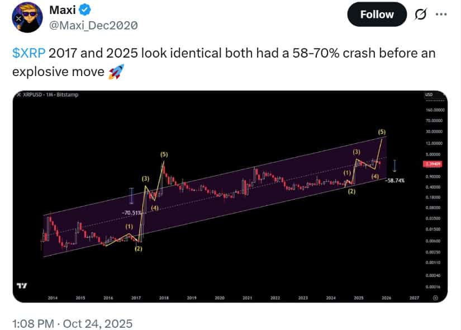The image size is (461, 330).
Task: Click the TradingView logo on the chart
Action: pyautogui.click(x=22, y=286)
